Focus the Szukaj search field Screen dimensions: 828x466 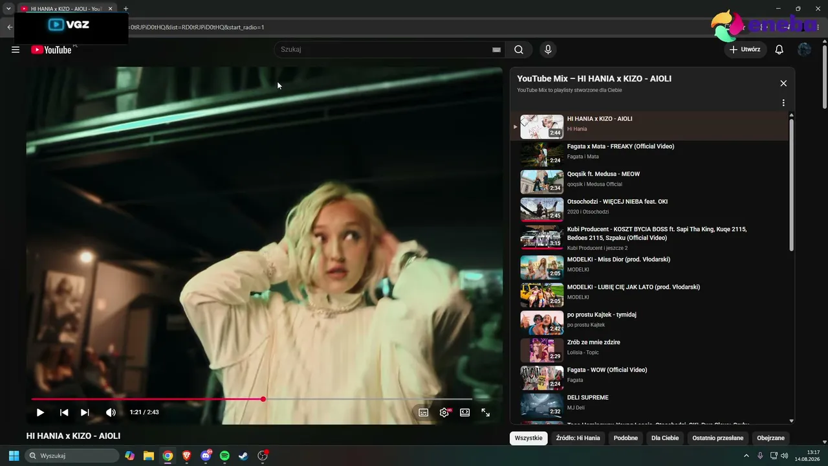385,49
